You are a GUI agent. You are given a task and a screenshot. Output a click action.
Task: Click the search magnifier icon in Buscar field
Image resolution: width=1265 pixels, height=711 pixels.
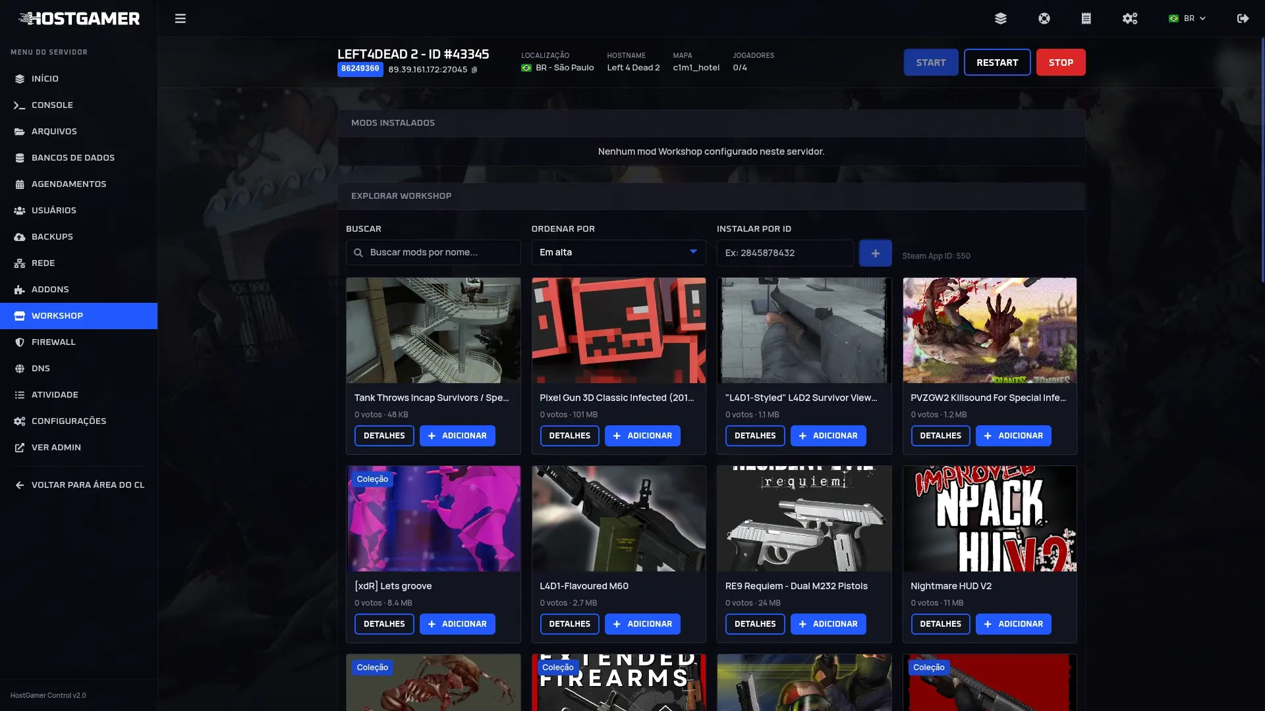358,253
